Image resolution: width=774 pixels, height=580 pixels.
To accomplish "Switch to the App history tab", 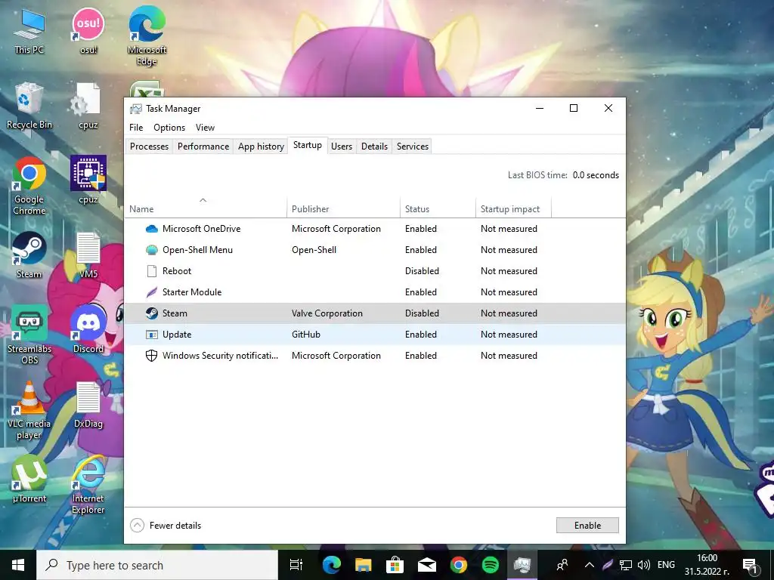I will pyautogui.click(x=261, y=147).
